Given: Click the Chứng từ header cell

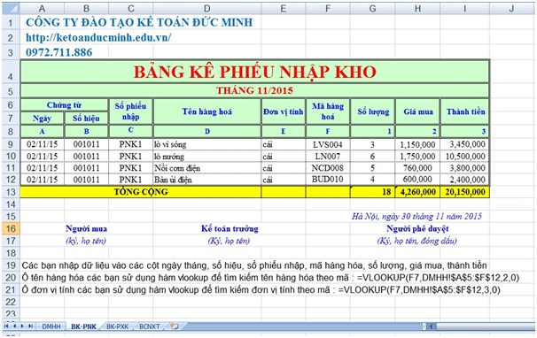Looking at the screenshot, I should 64,104.
